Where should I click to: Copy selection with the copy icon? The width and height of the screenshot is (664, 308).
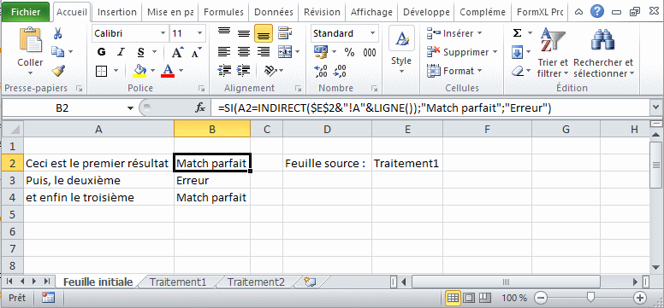[57, 51]
